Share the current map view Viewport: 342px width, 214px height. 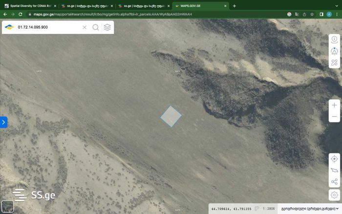click(334, 181)
